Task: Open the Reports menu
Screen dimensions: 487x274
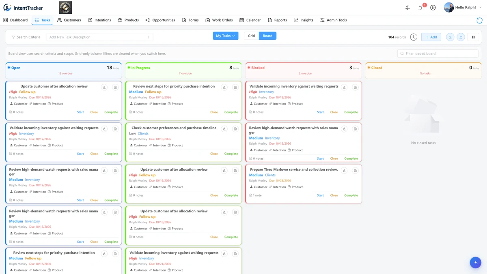Action: [x=277, y=20]
